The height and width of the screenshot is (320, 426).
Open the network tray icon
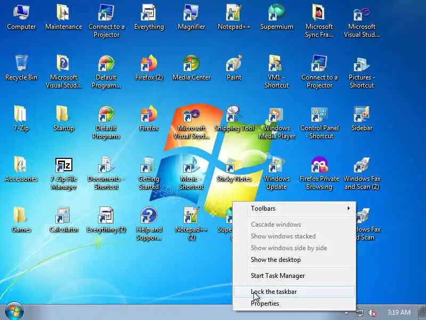click(360, 313)
